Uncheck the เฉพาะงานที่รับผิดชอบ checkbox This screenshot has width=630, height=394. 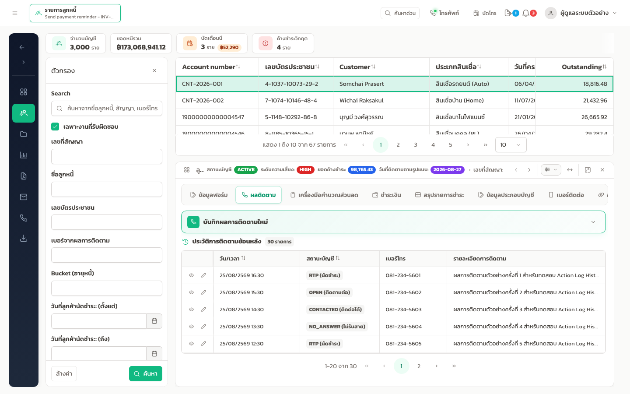coord(55,127)
